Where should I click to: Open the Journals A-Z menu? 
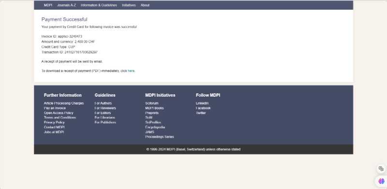[x=66, y=5]
